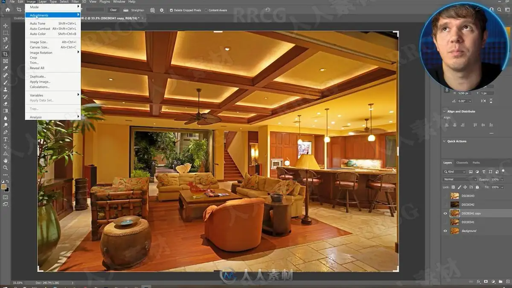Enable the Content-Aware checkbox
Viewport: 512px width, 288px height.
[206, 10]
